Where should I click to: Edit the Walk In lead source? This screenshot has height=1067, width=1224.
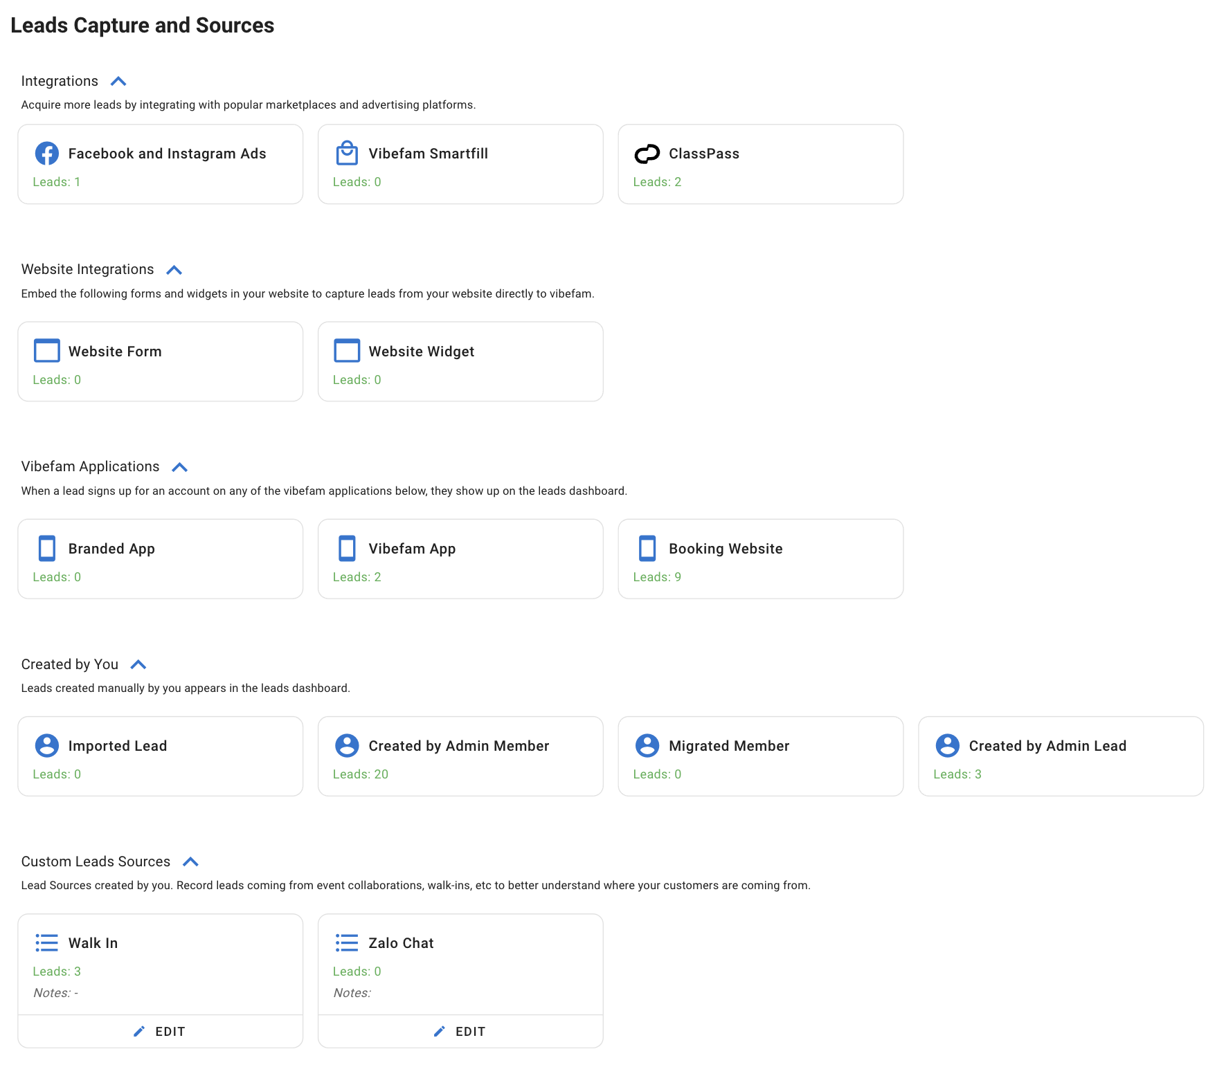point(160,1031)
